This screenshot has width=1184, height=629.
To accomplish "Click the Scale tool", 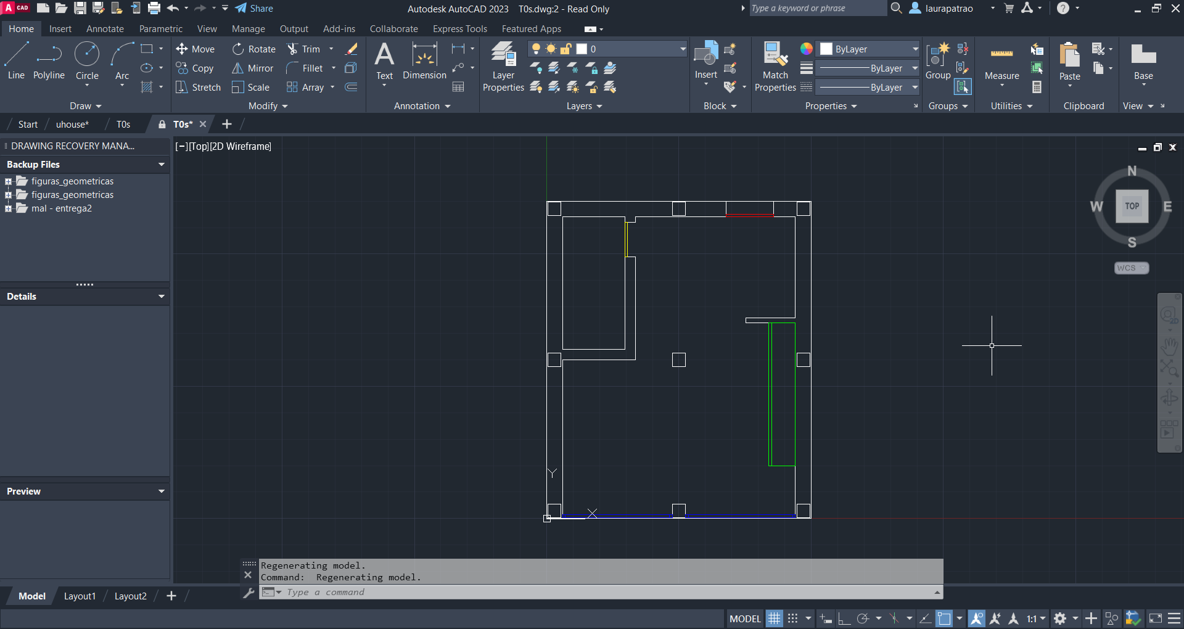I will [250, 88].
